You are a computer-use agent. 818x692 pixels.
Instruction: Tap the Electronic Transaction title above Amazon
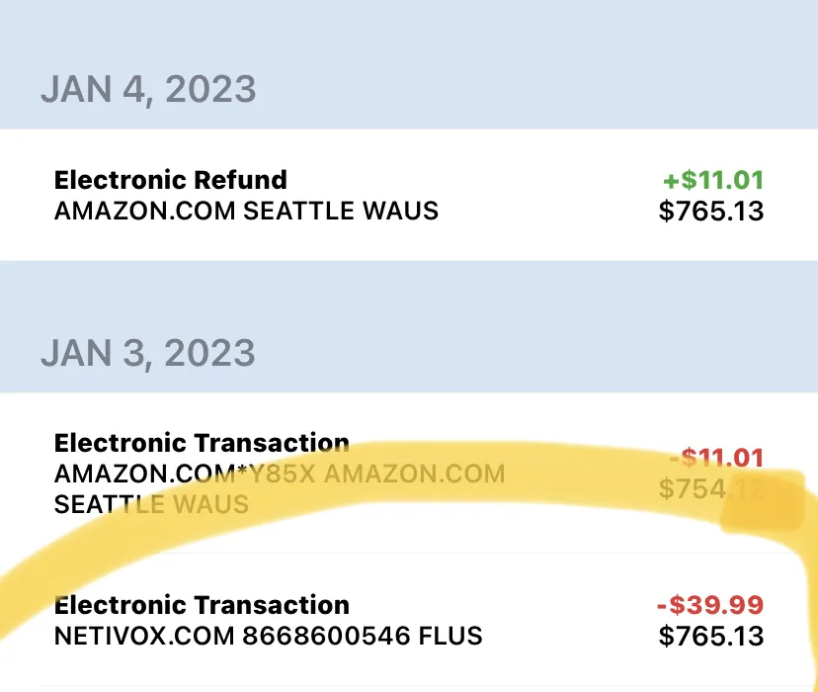coord(202,443)
